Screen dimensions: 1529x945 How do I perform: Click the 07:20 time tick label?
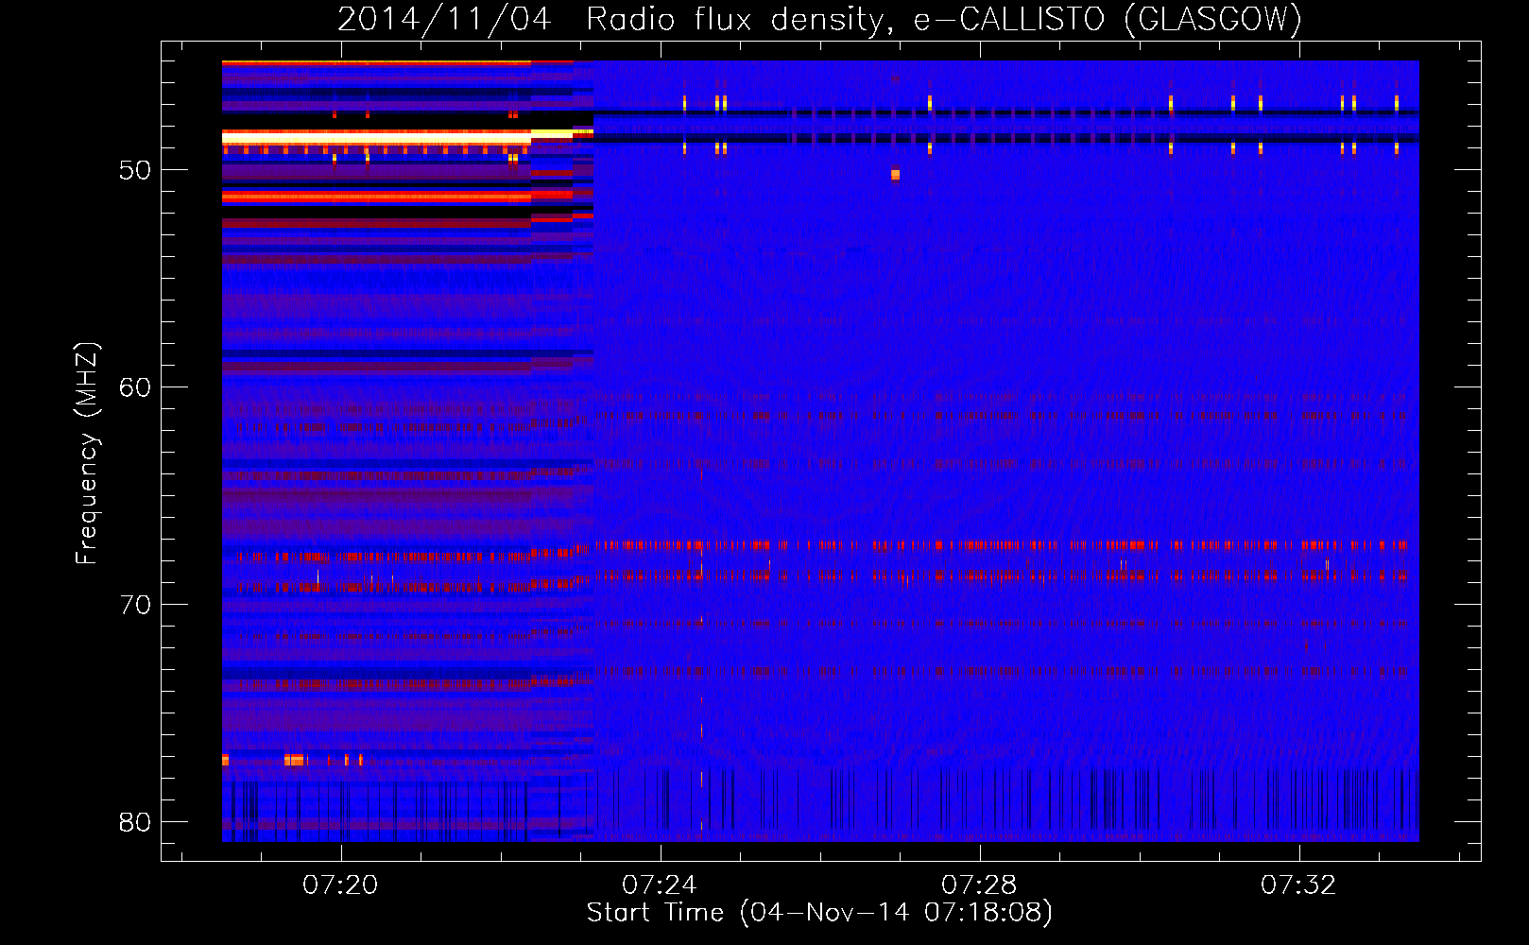point(340,885)
